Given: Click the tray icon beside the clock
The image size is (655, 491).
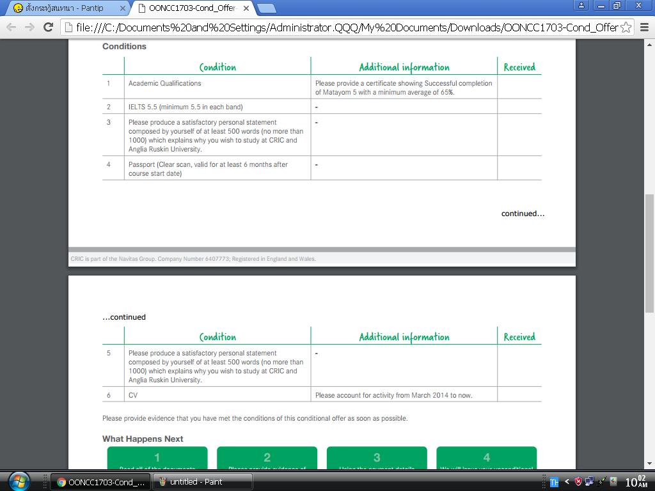Looking at the screenshot, I should [x=613, y=482].
